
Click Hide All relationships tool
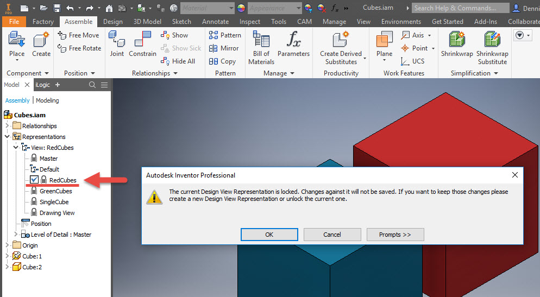178,61
